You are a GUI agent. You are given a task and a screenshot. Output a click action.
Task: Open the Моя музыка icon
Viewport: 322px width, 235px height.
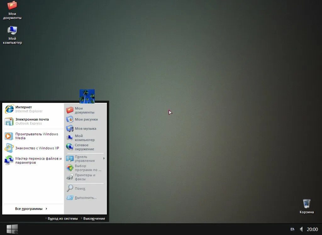[x=69, y=128]
